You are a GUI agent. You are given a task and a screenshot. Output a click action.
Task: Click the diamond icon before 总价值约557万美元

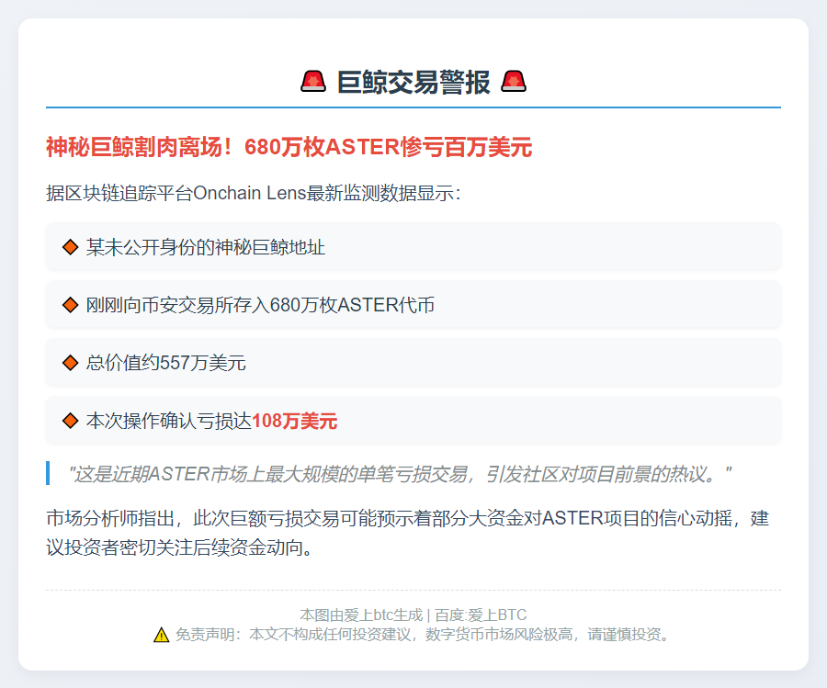click(70, 363)
